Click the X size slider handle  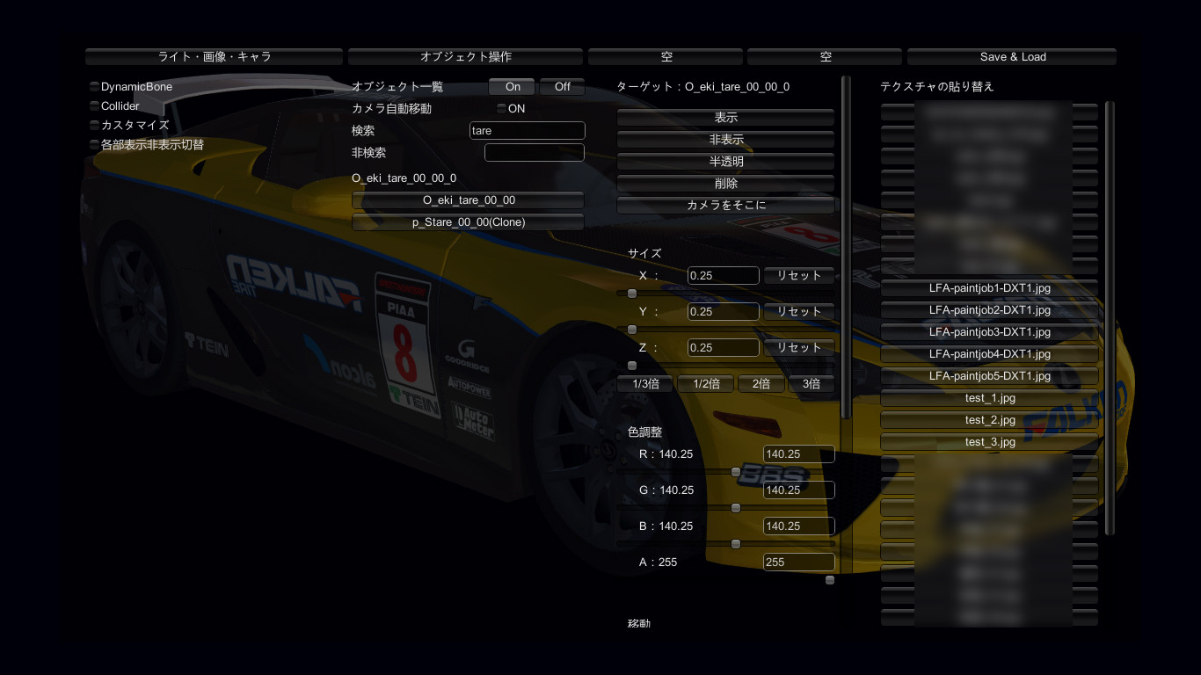click(x=631, y=294)
